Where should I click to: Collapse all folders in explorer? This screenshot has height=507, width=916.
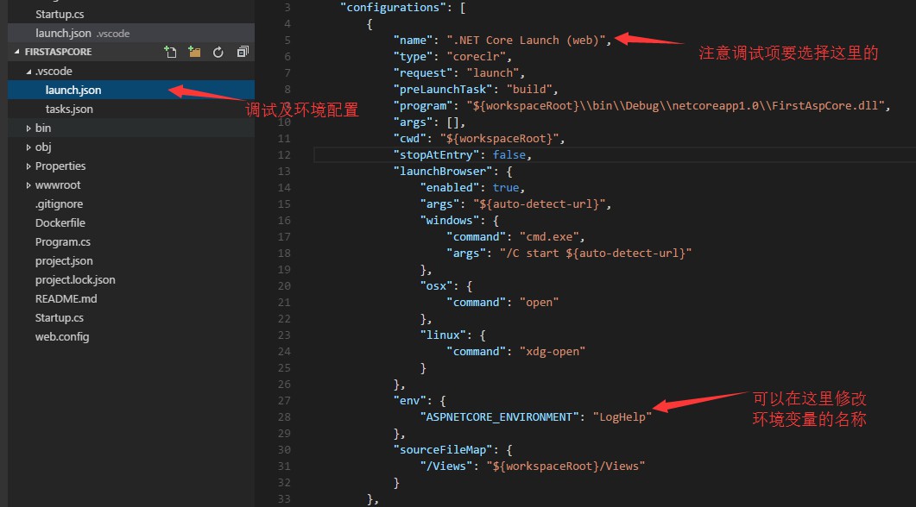(243, 53)
